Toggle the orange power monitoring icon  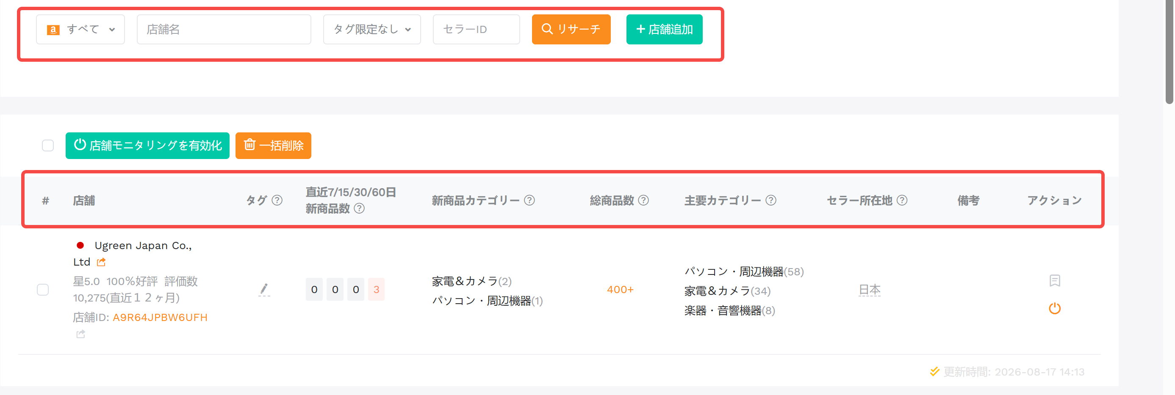pos(1055,308)
